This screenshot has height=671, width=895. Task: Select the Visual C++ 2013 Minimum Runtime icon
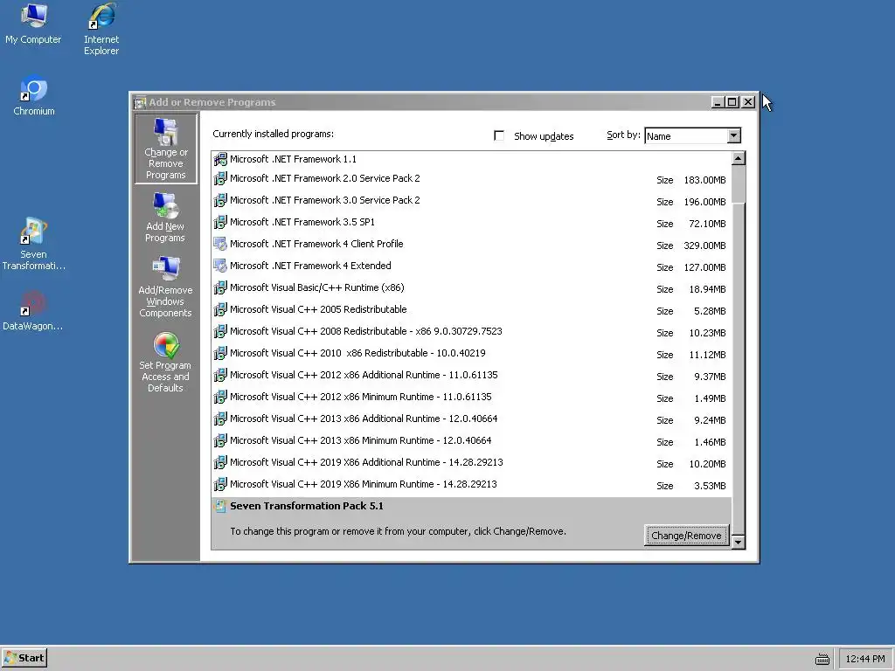pos(220,440)
